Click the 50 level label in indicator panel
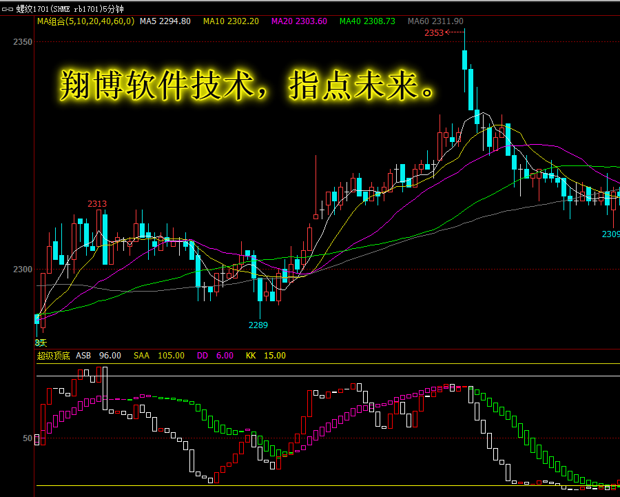Viewport: 620px width, 497px height. pyautogui.click(x=28, y=438)
